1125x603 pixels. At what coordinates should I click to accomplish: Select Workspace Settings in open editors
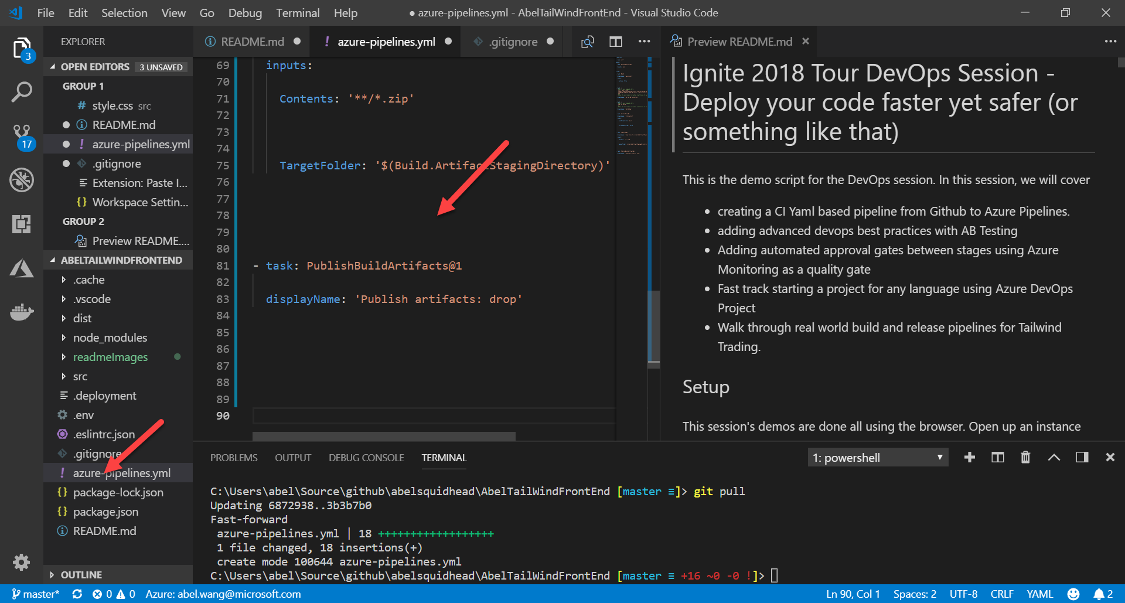118,202
